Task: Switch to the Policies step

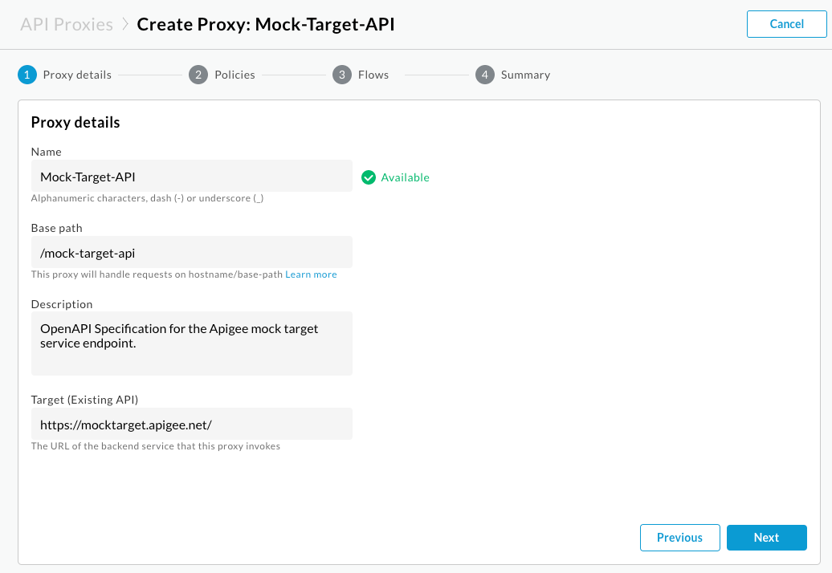Action: (234, 74)
